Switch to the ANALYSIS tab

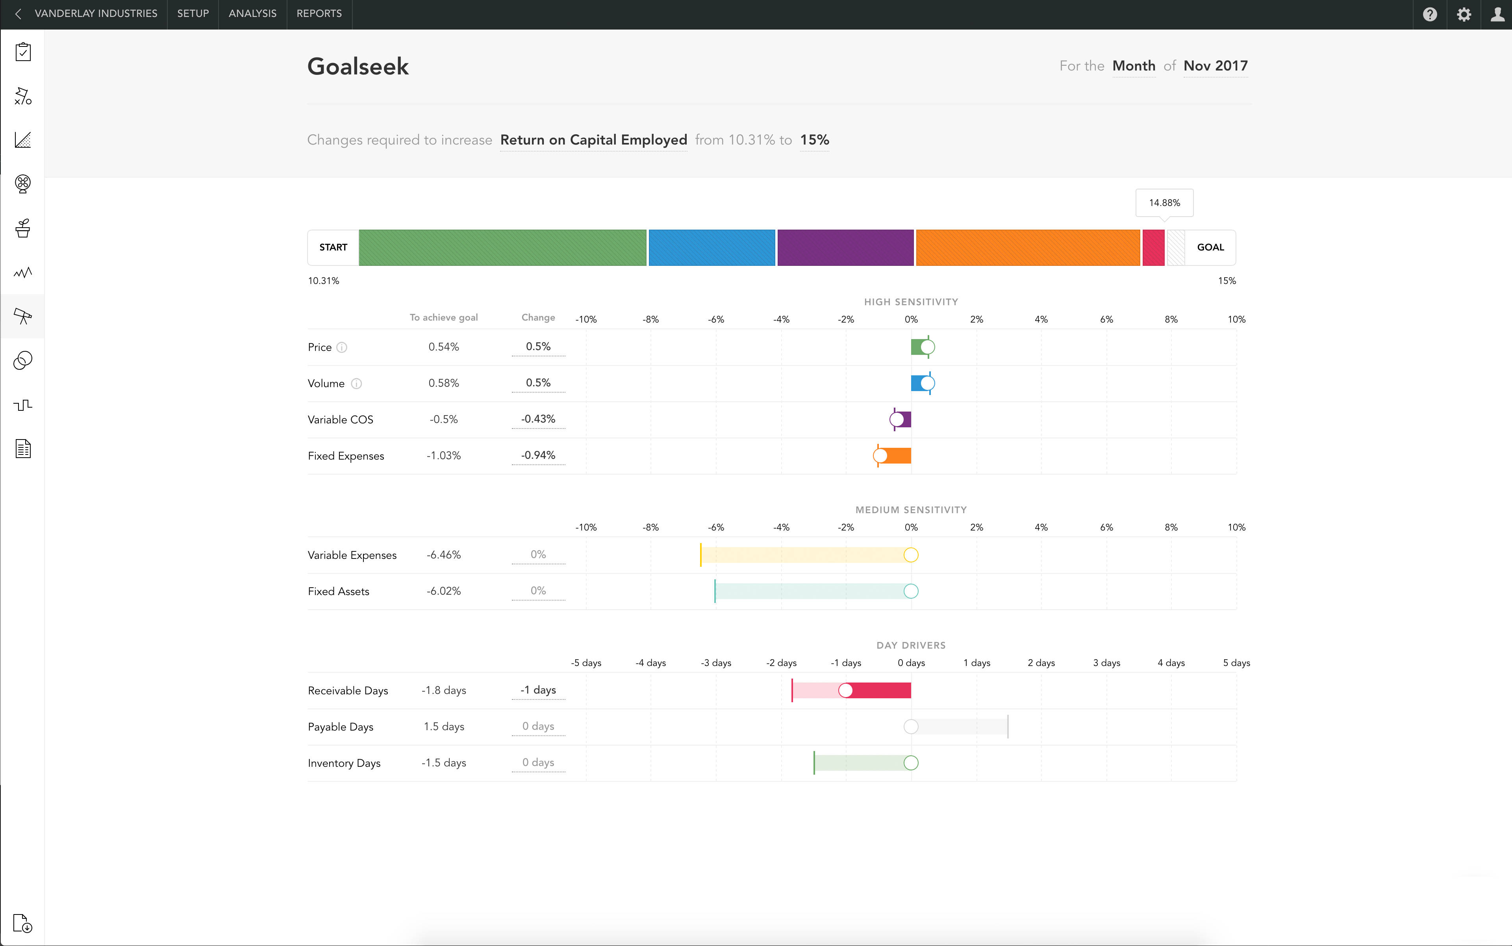pos(252,14)
